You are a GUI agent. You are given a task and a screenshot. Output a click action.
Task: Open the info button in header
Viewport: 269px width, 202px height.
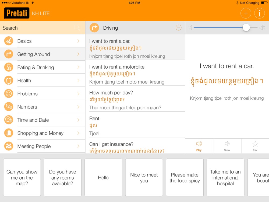coord(259,13)
